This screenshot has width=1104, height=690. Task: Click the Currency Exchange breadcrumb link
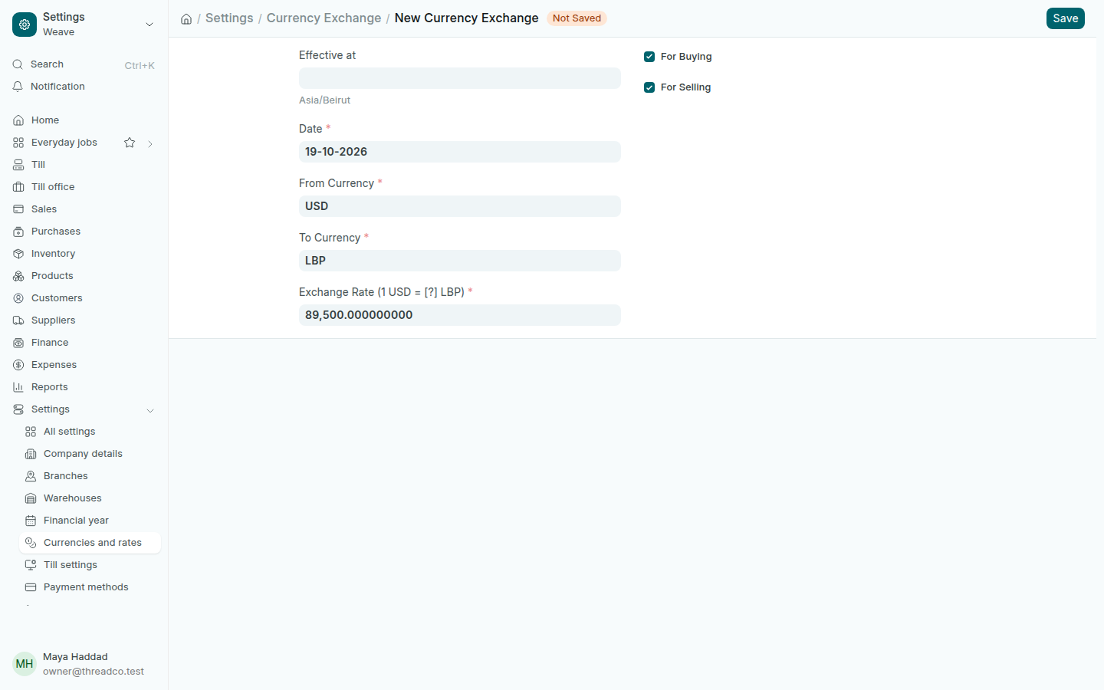[x=324, y=18]
